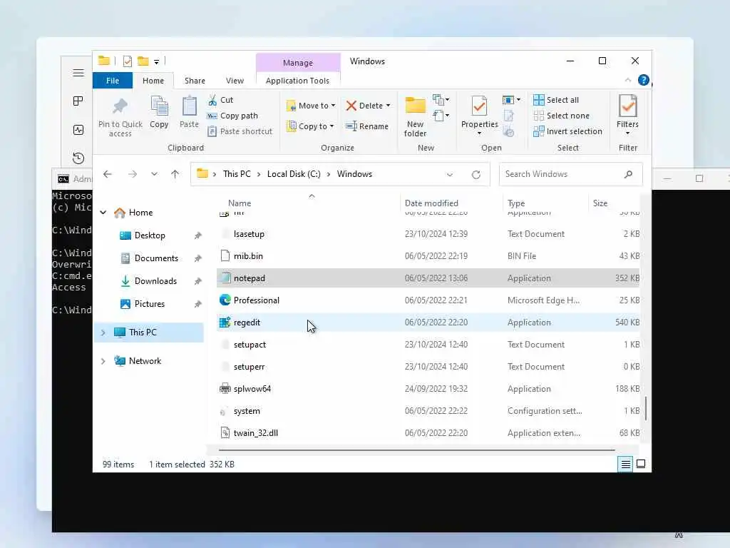Click Invert selection
Viewport: 730px width, 548px height.
568,131
